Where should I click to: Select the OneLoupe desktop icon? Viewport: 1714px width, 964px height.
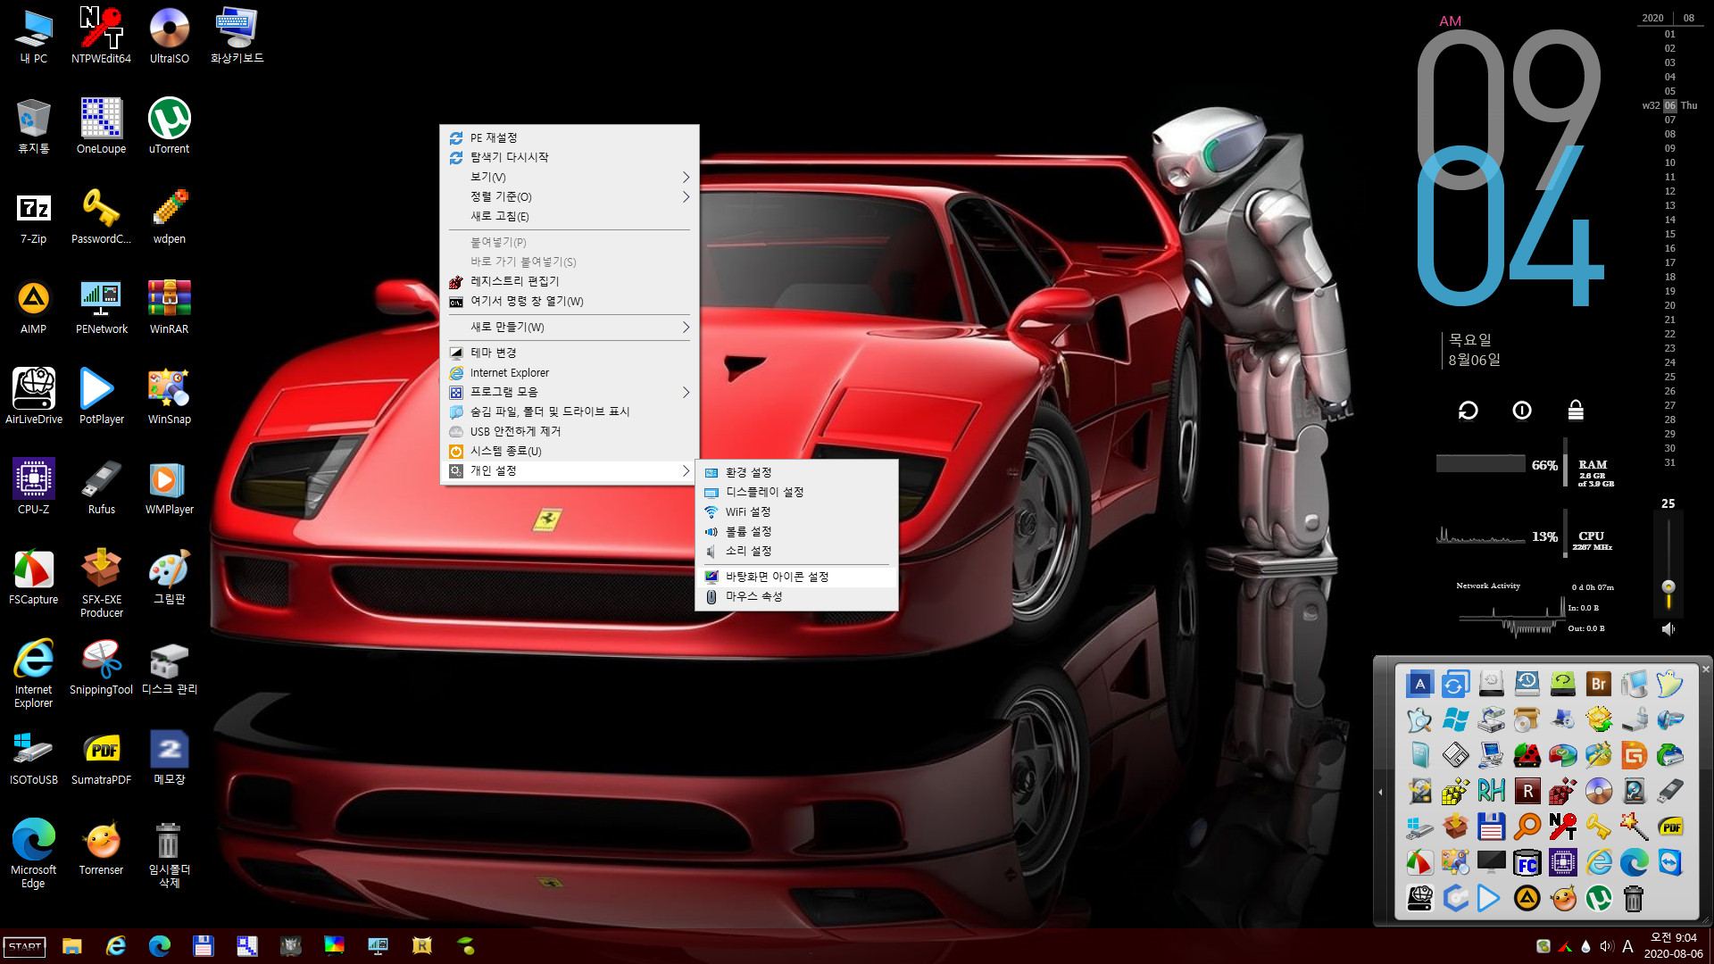101,126
